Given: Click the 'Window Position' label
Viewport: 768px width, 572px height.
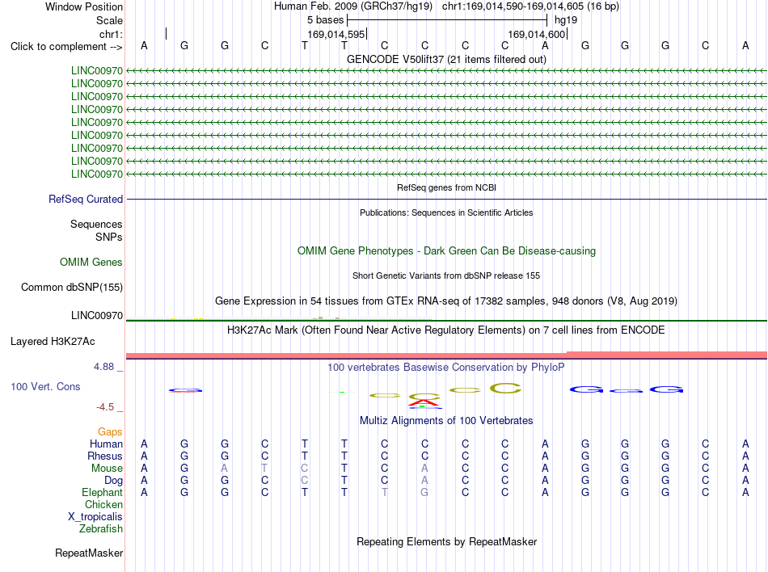Looking at the screenshot, I should (84, 6).
